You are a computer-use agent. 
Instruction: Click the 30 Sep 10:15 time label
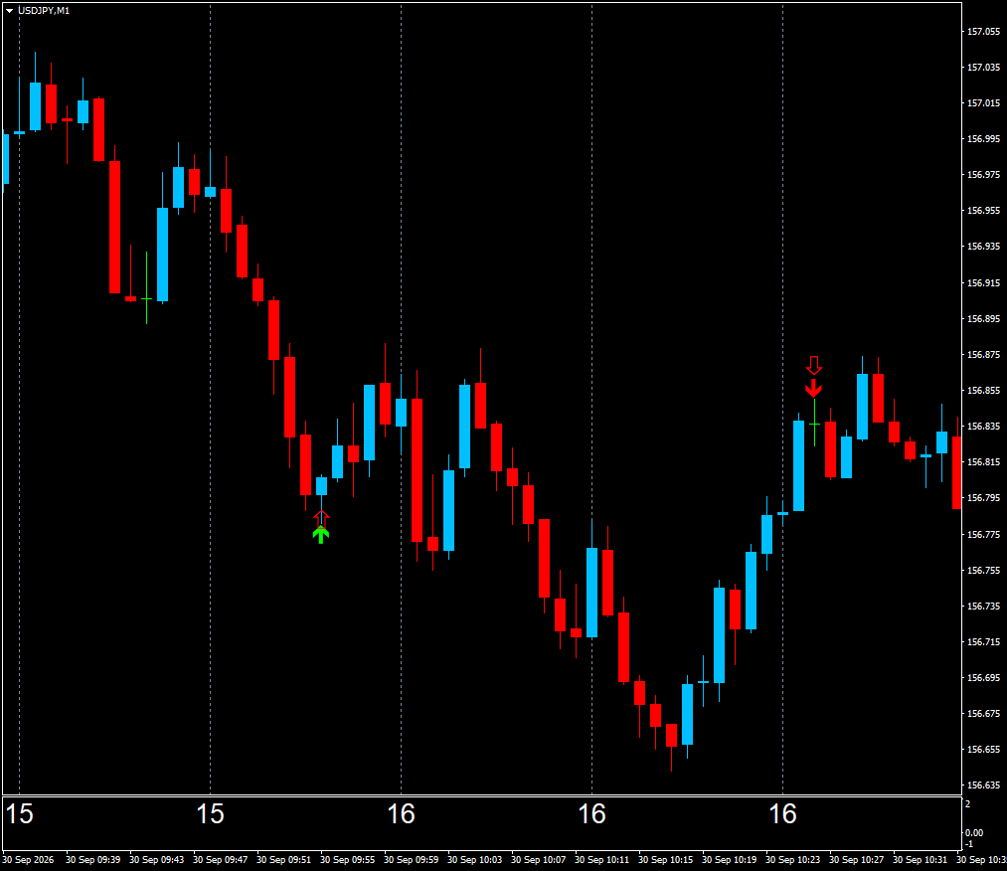click(x=665, y=859)
